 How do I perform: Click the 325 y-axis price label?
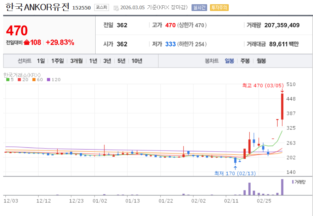[x=291, y=128]
